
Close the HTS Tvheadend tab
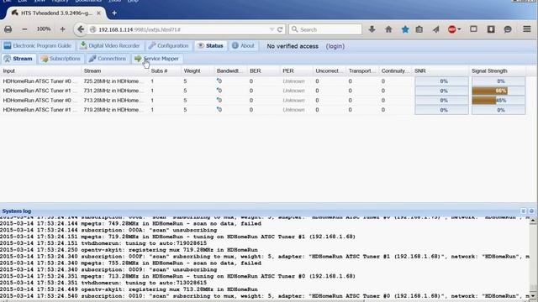[x=98, y=13]
